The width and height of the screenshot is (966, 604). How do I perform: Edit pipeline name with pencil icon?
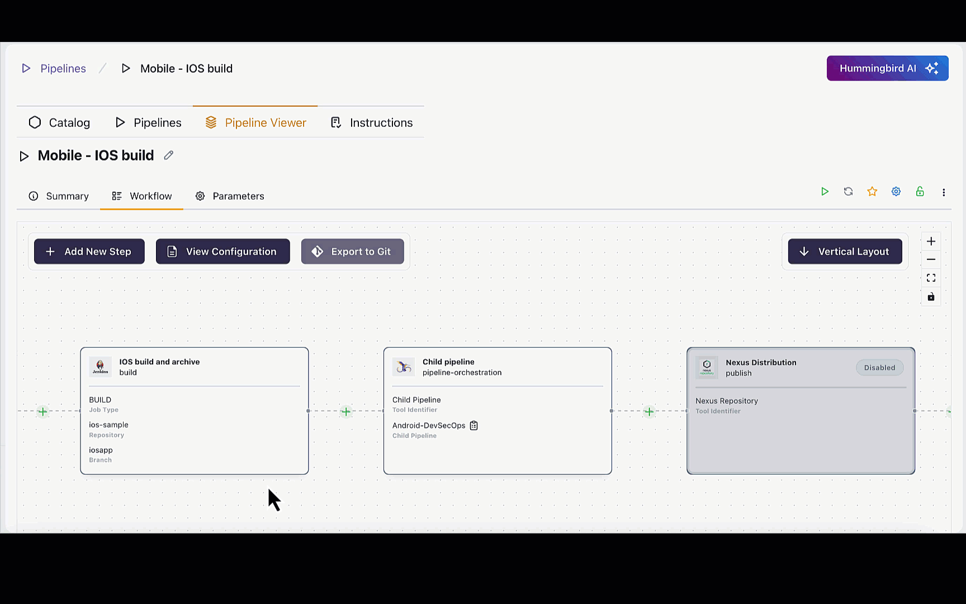(168, 155)
